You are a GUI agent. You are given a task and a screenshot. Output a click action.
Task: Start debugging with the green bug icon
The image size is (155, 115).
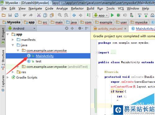pyautogui.click(x=118, y=15)
